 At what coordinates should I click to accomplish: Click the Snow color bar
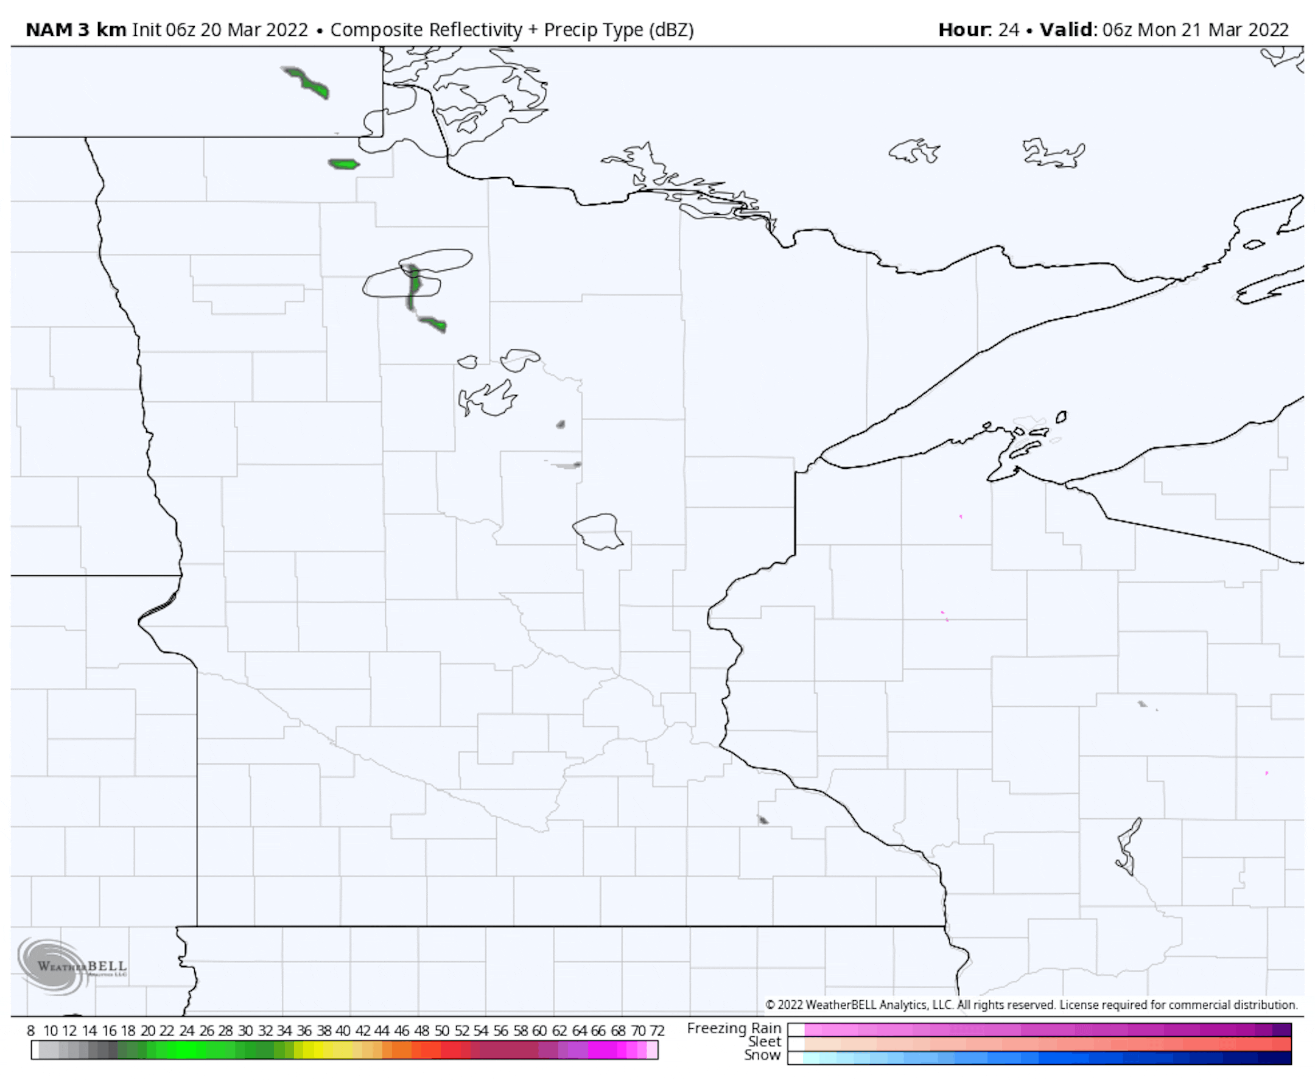pos(1039,1057)
